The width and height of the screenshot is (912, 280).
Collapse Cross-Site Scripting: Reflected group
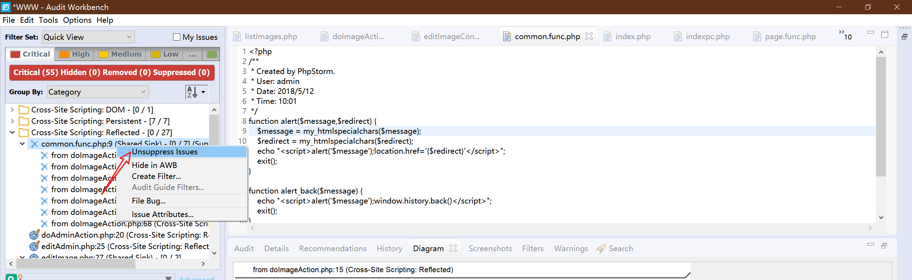tap(12, 132)
